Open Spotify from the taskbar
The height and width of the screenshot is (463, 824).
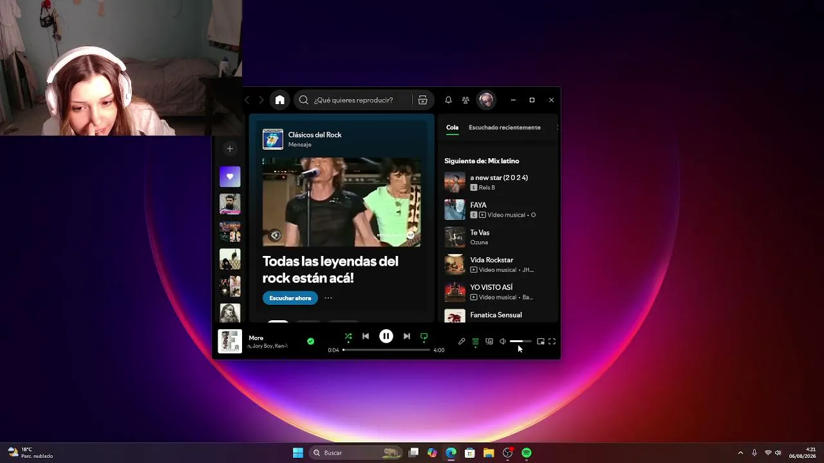pos(527,453)
